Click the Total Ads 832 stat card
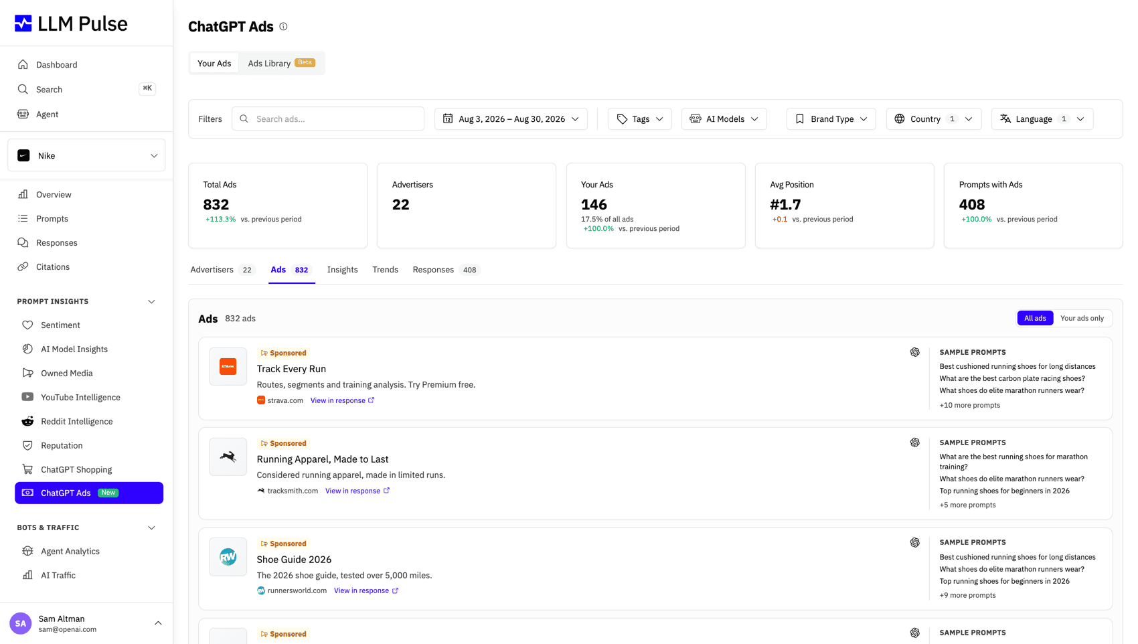 (278, 206)
